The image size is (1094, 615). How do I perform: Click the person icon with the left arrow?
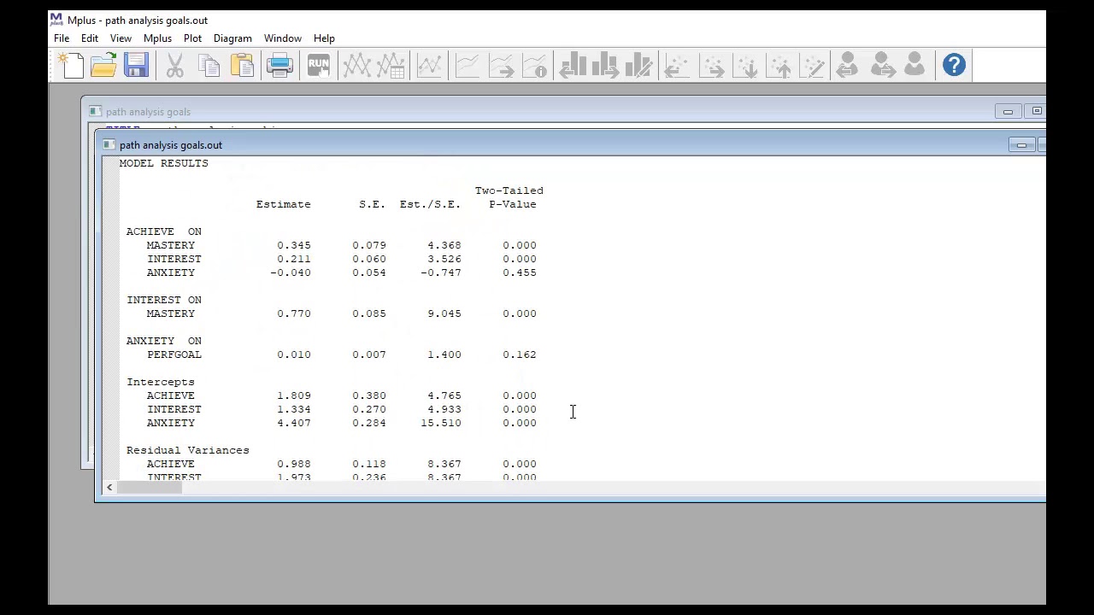point(847,65)
